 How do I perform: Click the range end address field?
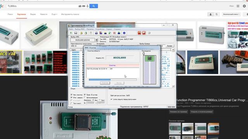pos(101,103)
